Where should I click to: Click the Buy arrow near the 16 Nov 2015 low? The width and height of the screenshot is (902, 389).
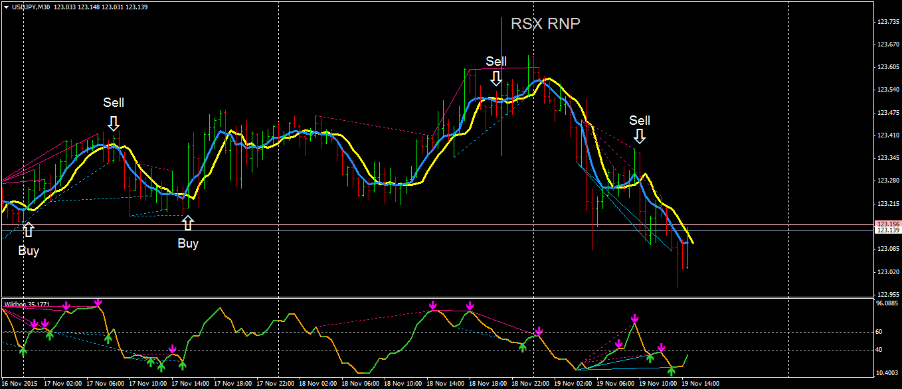point(28,228)
